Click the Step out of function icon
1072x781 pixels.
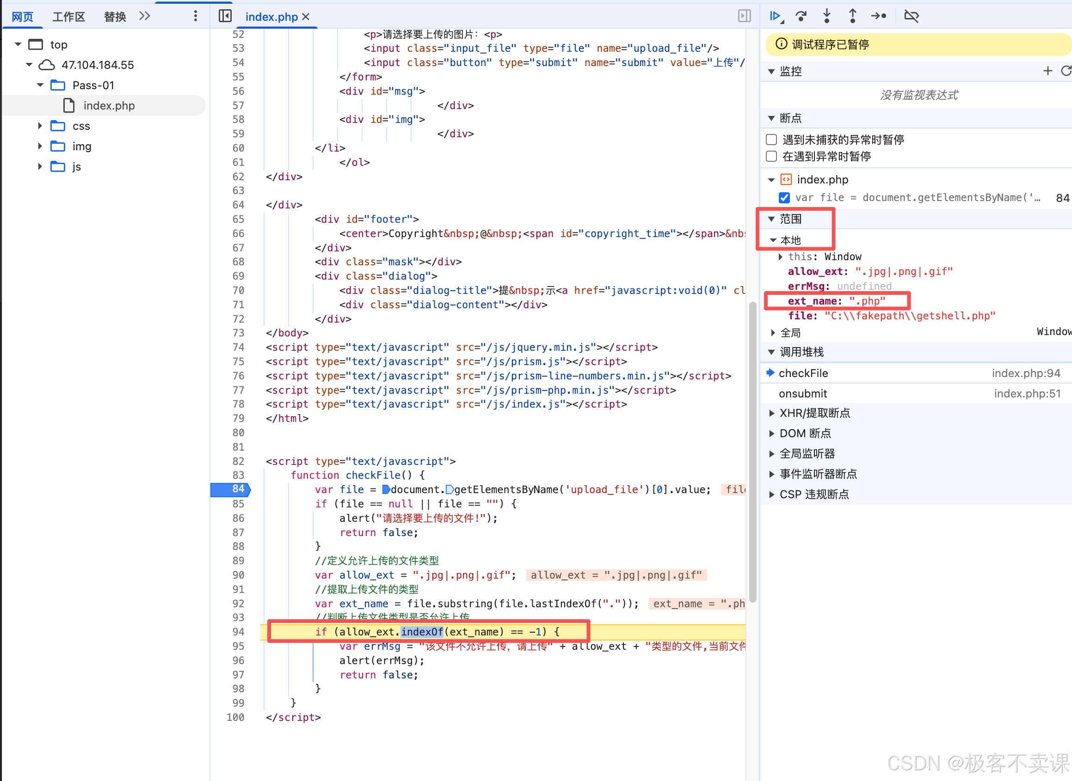coord(852,17)
